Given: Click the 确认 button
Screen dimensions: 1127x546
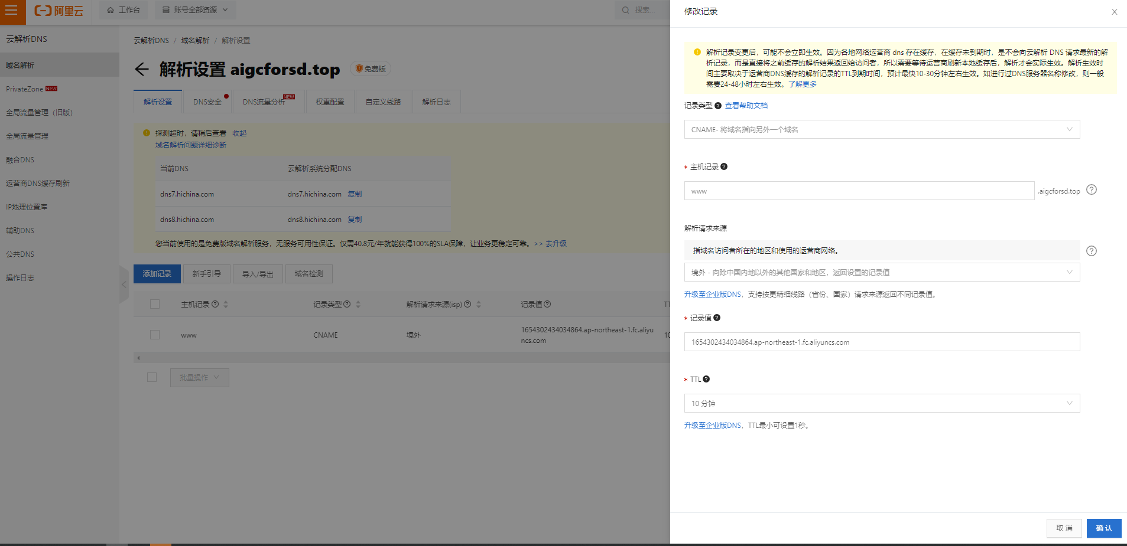Looking at the screenshot, I should pyautogui.click(x=1104, y=528).
